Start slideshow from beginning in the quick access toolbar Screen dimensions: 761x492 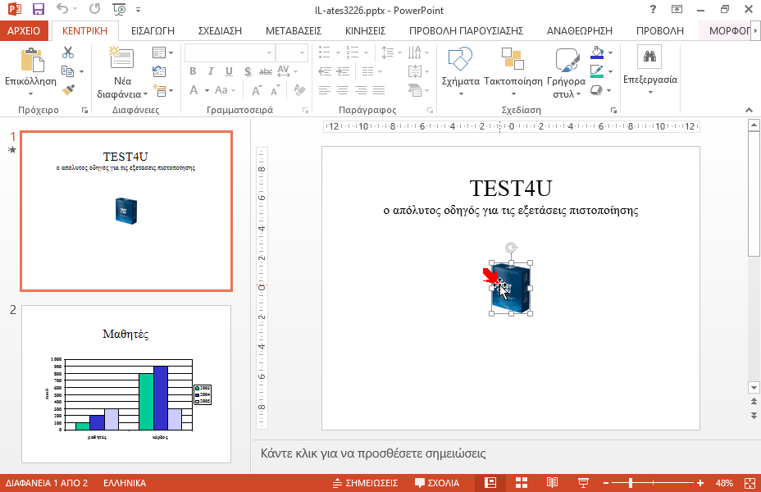[119, 9]
